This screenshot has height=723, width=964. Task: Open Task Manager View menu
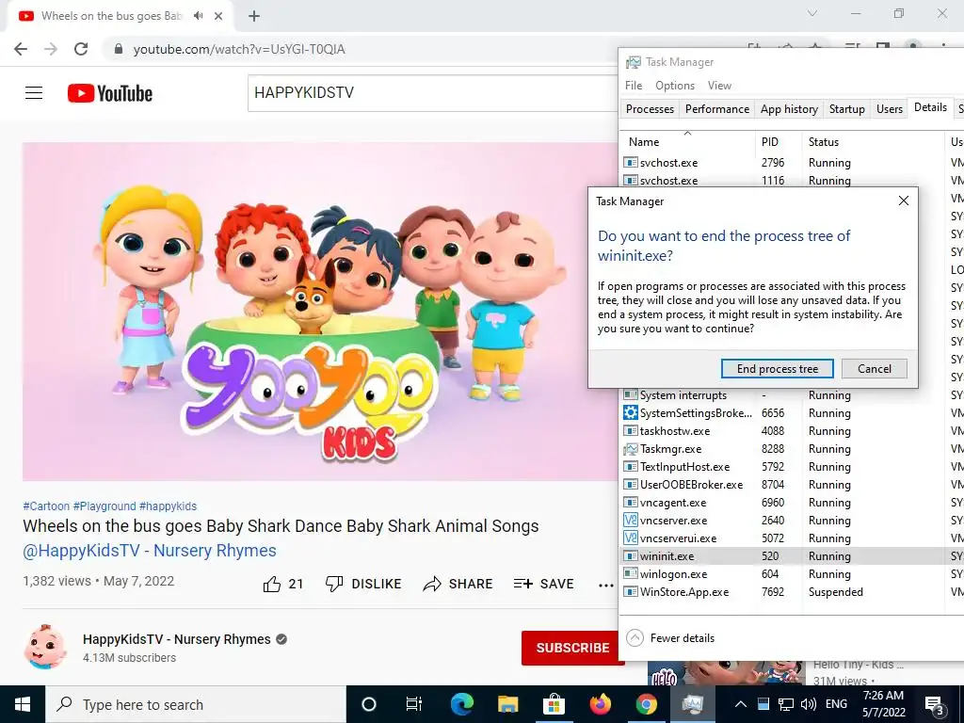coord(719,86)
